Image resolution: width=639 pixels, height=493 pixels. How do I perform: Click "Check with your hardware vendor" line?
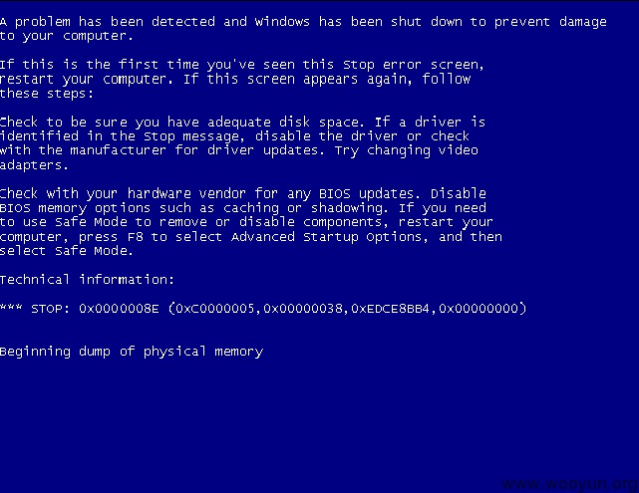243,193
